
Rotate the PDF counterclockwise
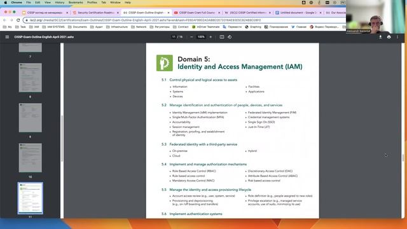(x=230, y=37)
